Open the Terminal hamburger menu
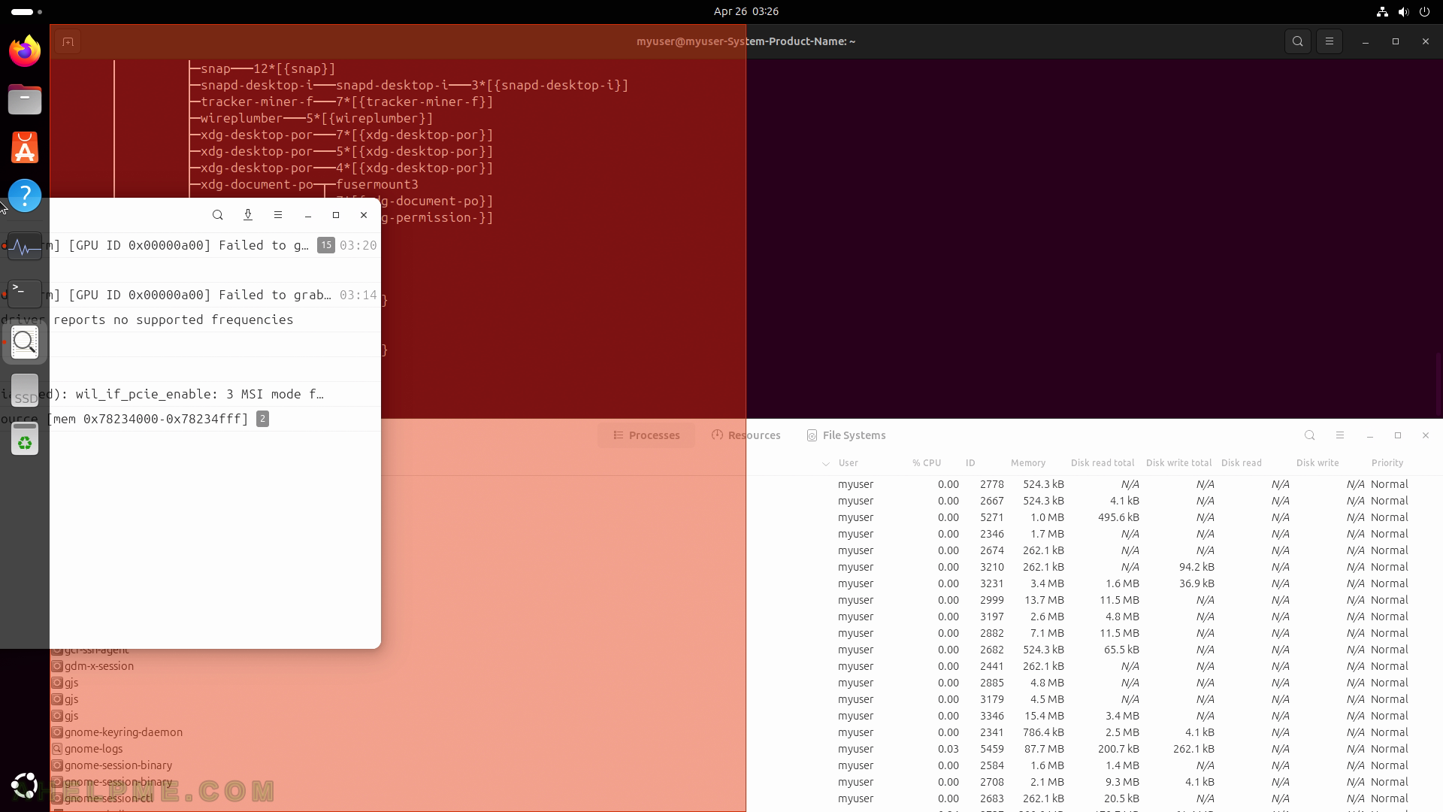 click(1330, 41)
